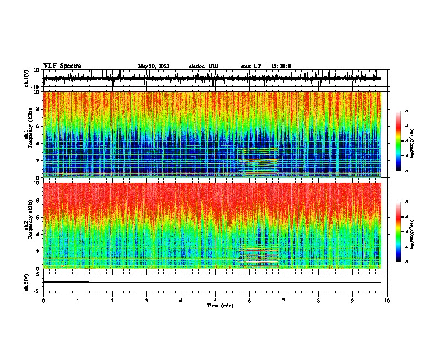Click the time axis tick label "9"
The height and width of the screenshot is (337, 436).
(x=352, y=301)
